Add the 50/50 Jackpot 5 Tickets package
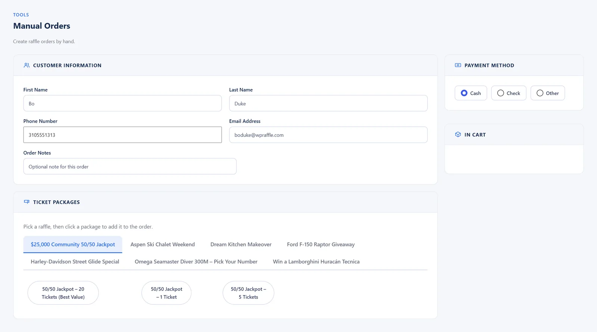The height and width of the screenshot is (332, 597). [x=249, y=293]
